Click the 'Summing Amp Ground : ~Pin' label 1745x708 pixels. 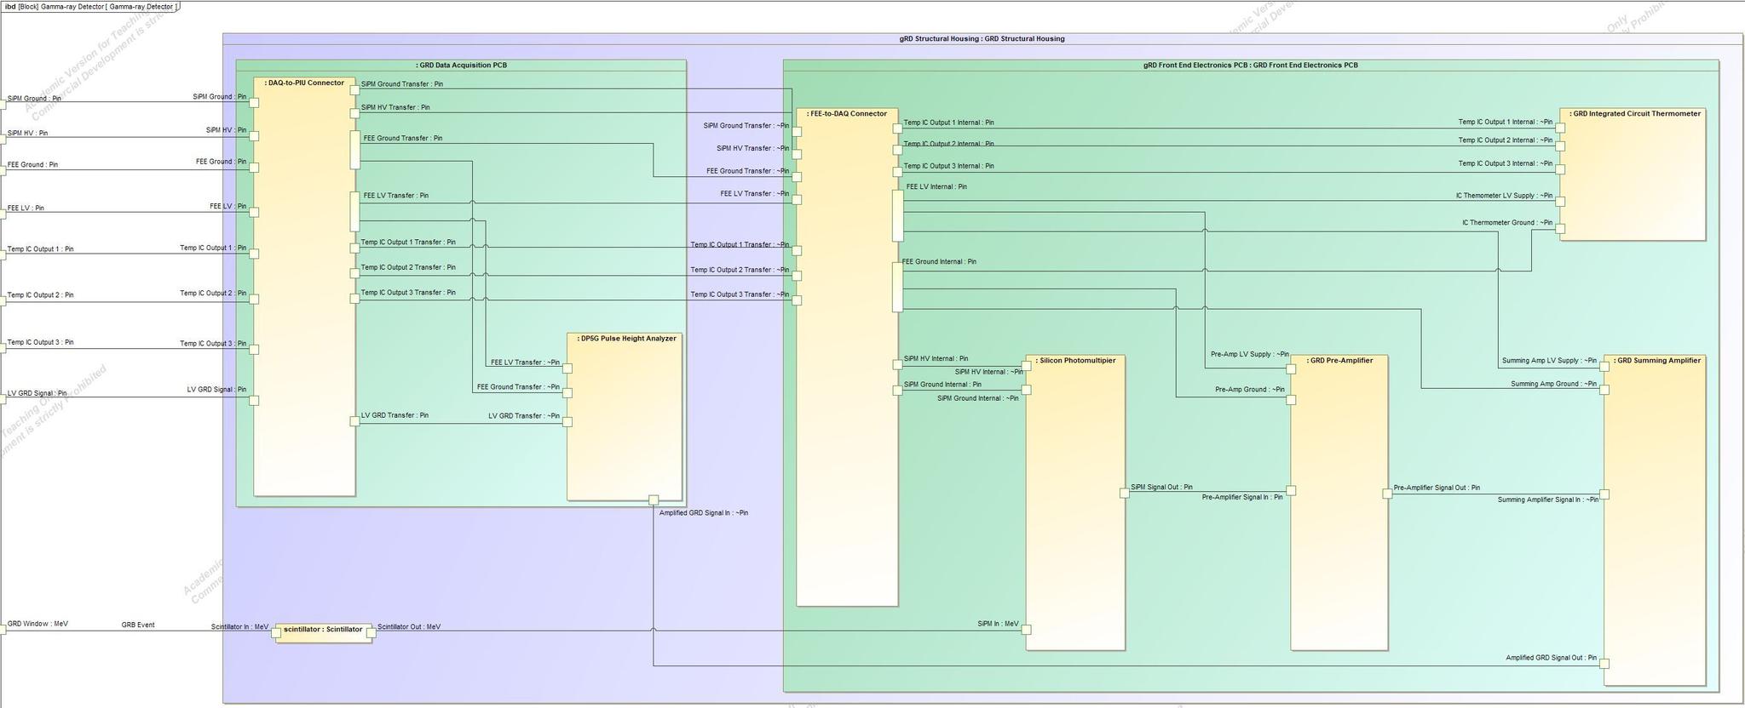tap(1554, 384)
